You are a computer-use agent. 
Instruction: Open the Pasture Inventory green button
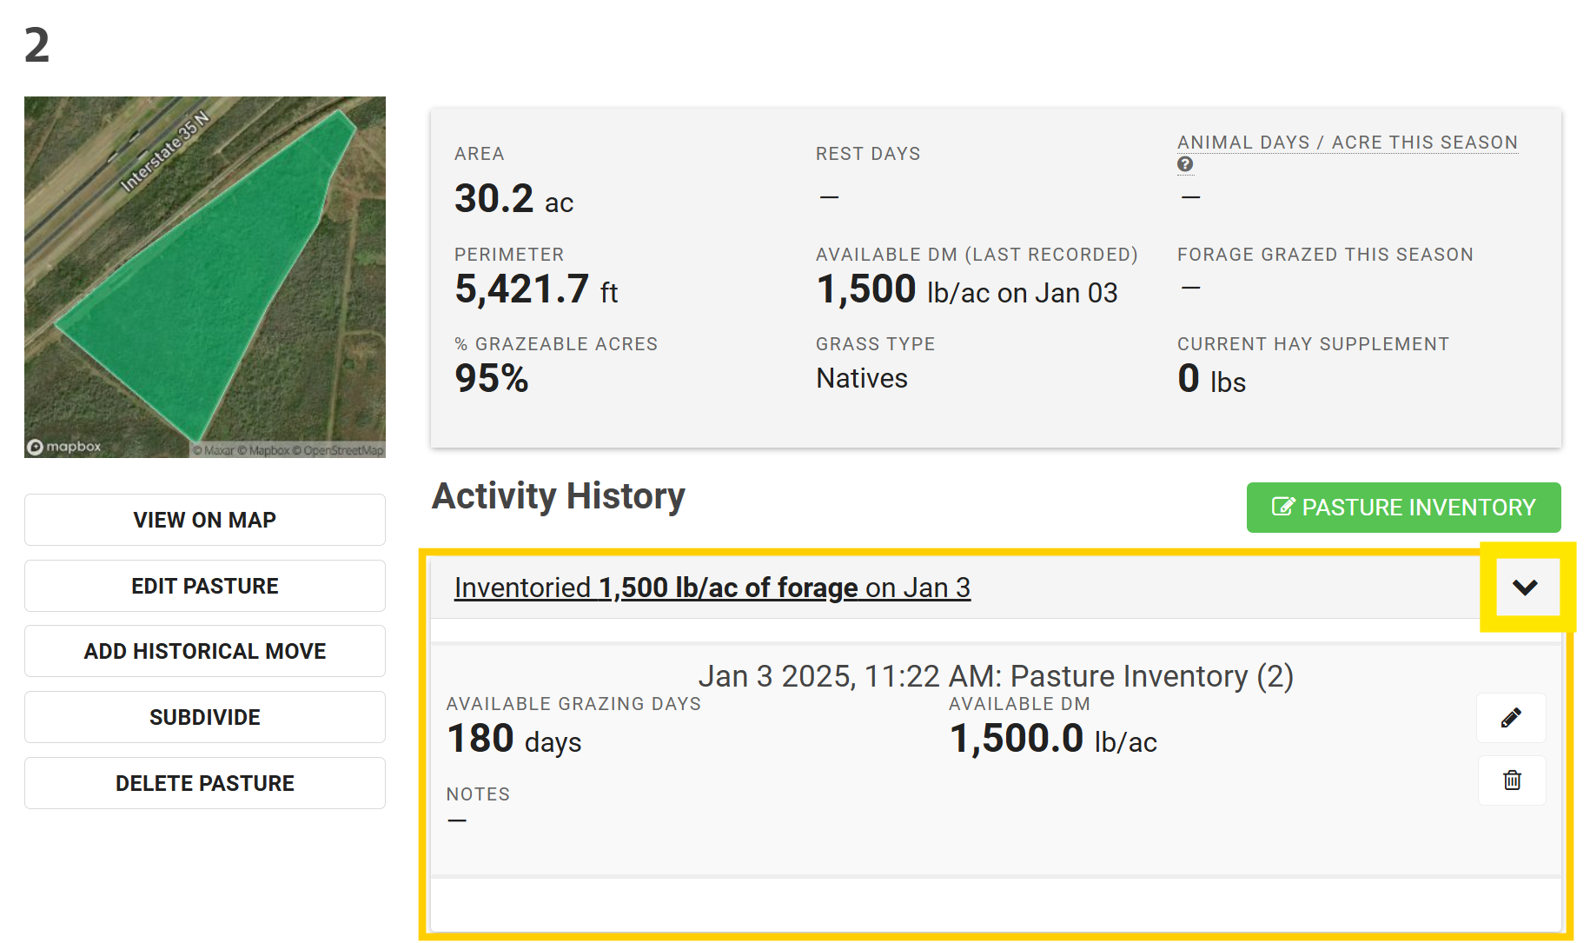[1403, 508]
